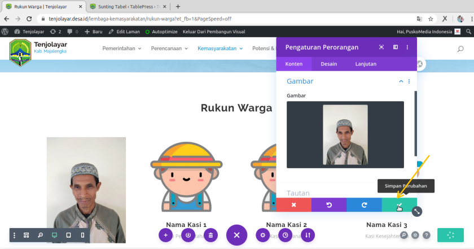Open WordPress logo menu in admin bar

point(5,32)
